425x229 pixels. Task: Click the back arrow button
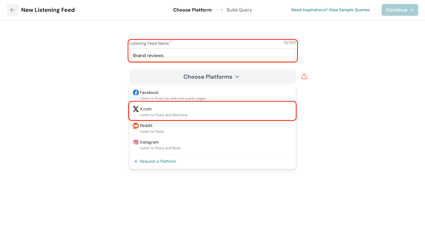coord(13,10)
